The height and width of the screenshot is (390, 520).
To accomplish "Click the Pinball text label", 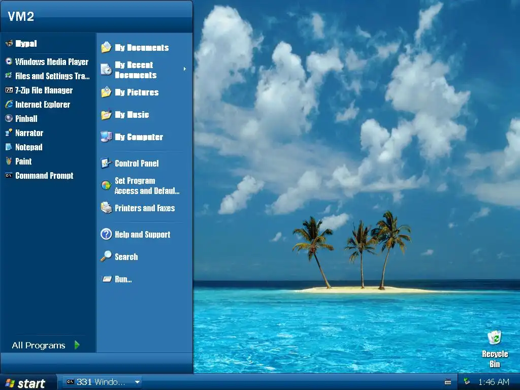I will click(26, 119).
